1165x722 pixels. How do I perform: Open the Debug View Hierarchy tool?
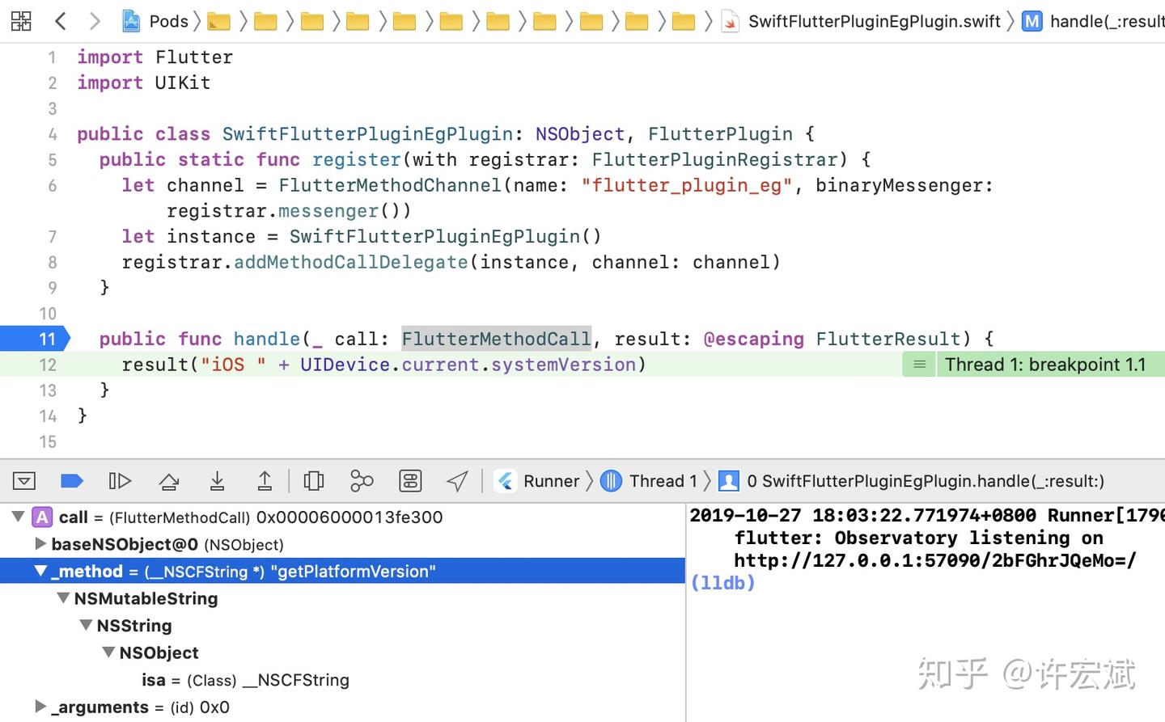313,480
